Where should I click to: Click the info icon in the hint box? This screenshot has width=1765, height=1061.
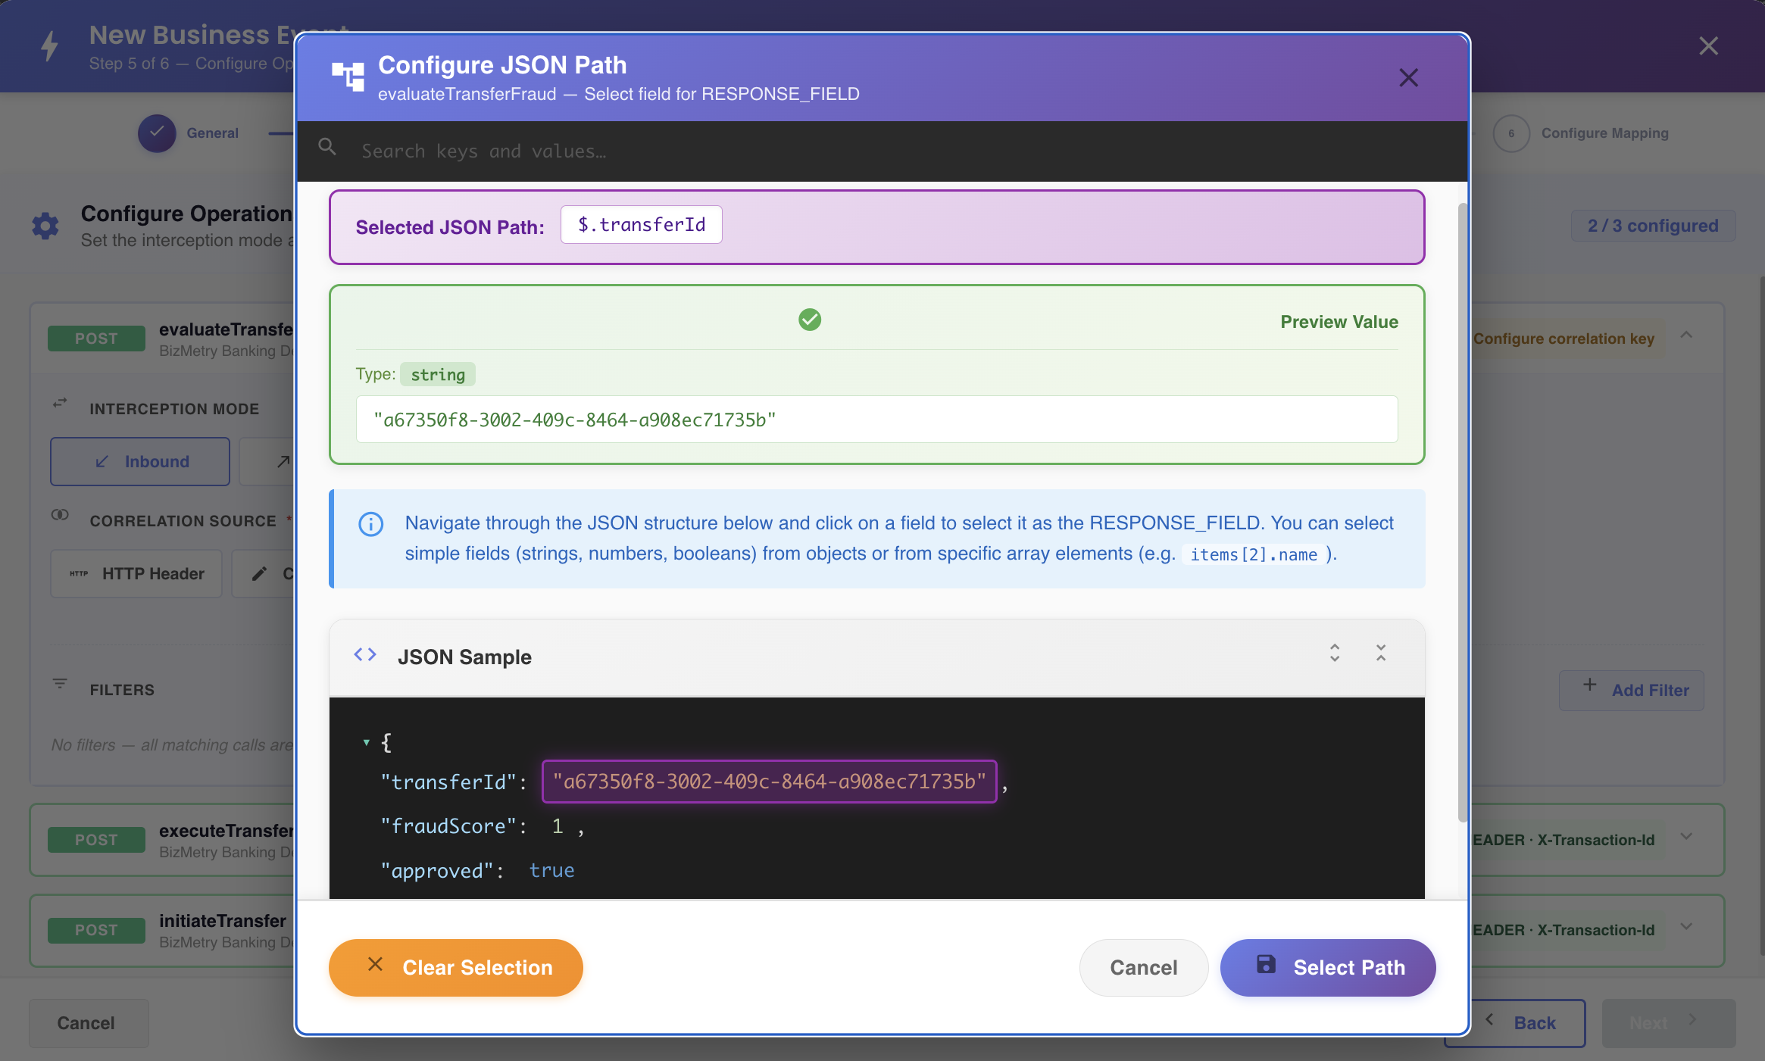(x=370, y=524)
